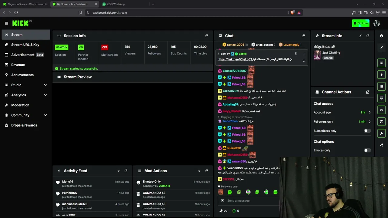Open the Moderation page
This screenshot has width=388, height=218.
(x=26, y=105)
